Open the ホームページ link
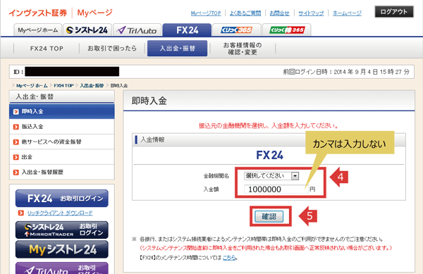 click(347, 13)
